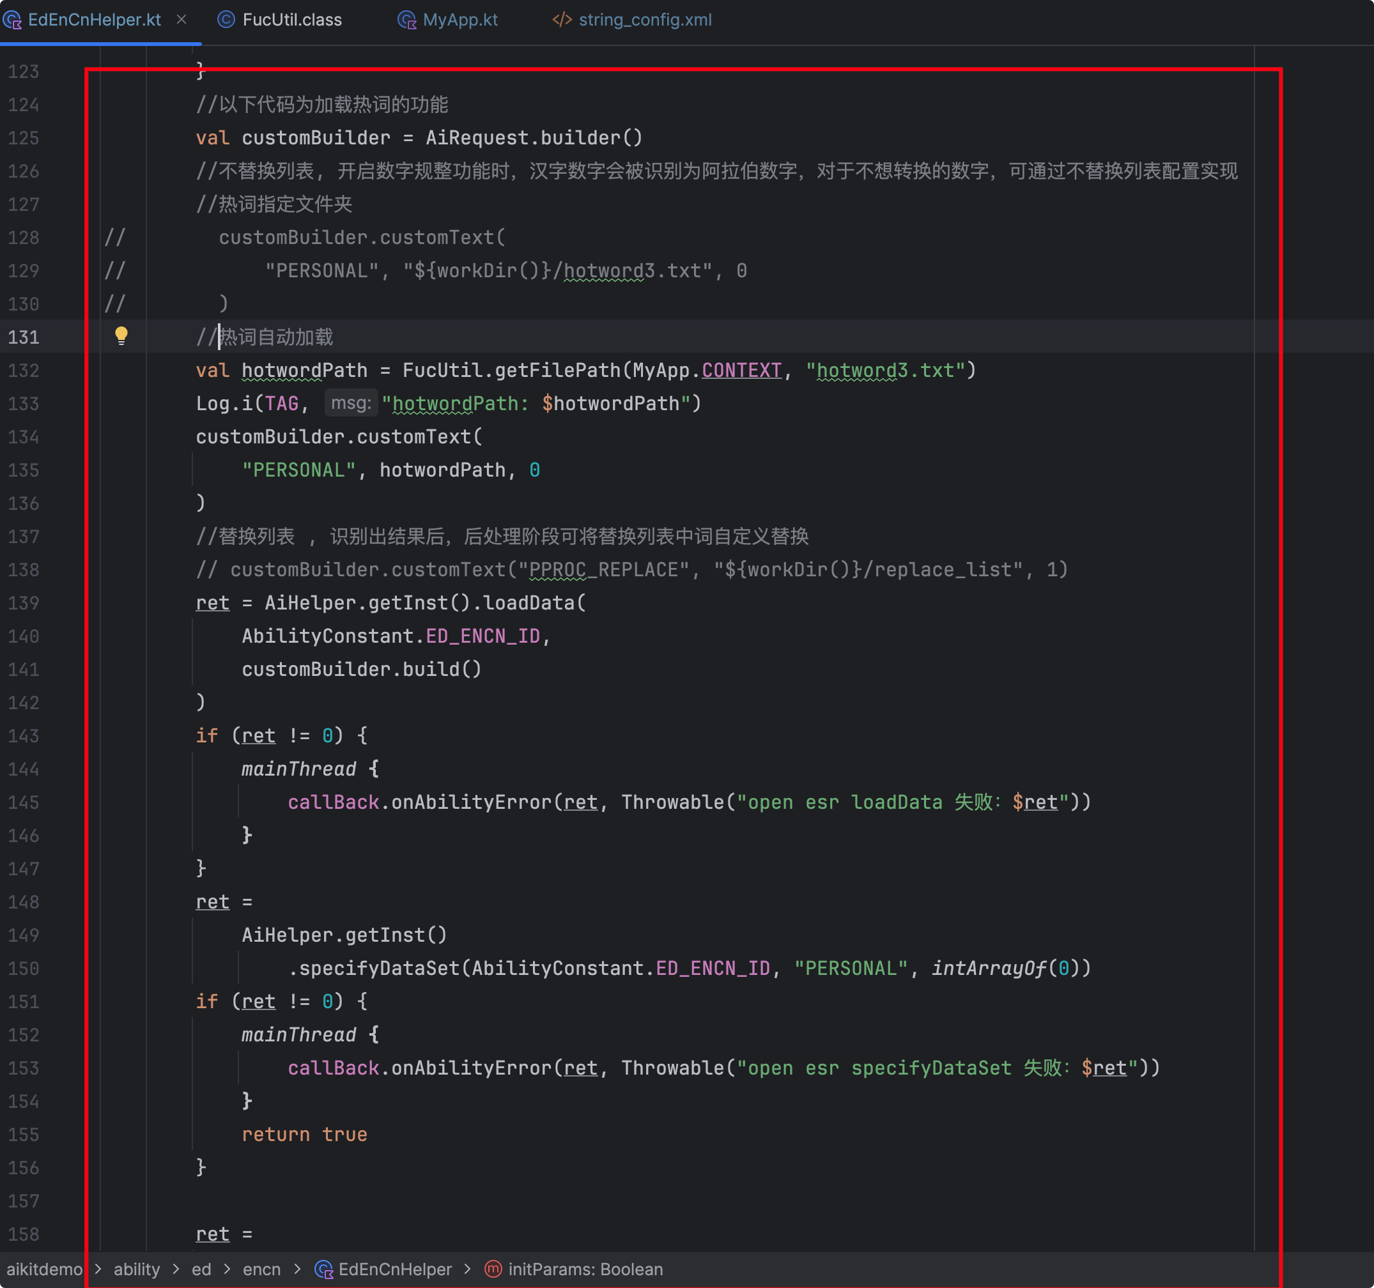This screenshot has width=1374, height=1288.
Task: Click the class file icon on FucUtil.class tab
Action: tap(226, 20)
